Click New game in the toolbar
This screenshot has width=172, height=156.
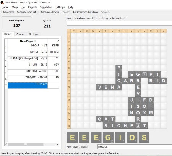click(x=9, y=12)
